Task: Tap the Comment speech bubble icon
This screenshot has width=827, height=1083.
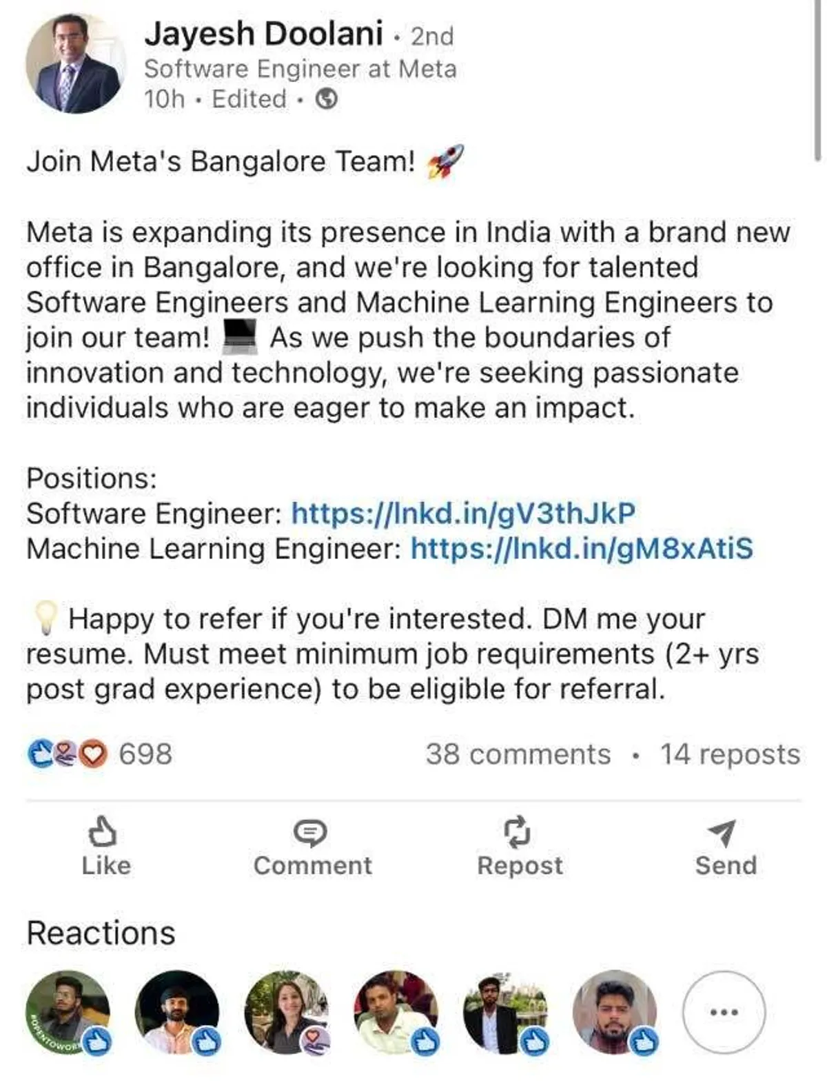Action: pos(311,833)
